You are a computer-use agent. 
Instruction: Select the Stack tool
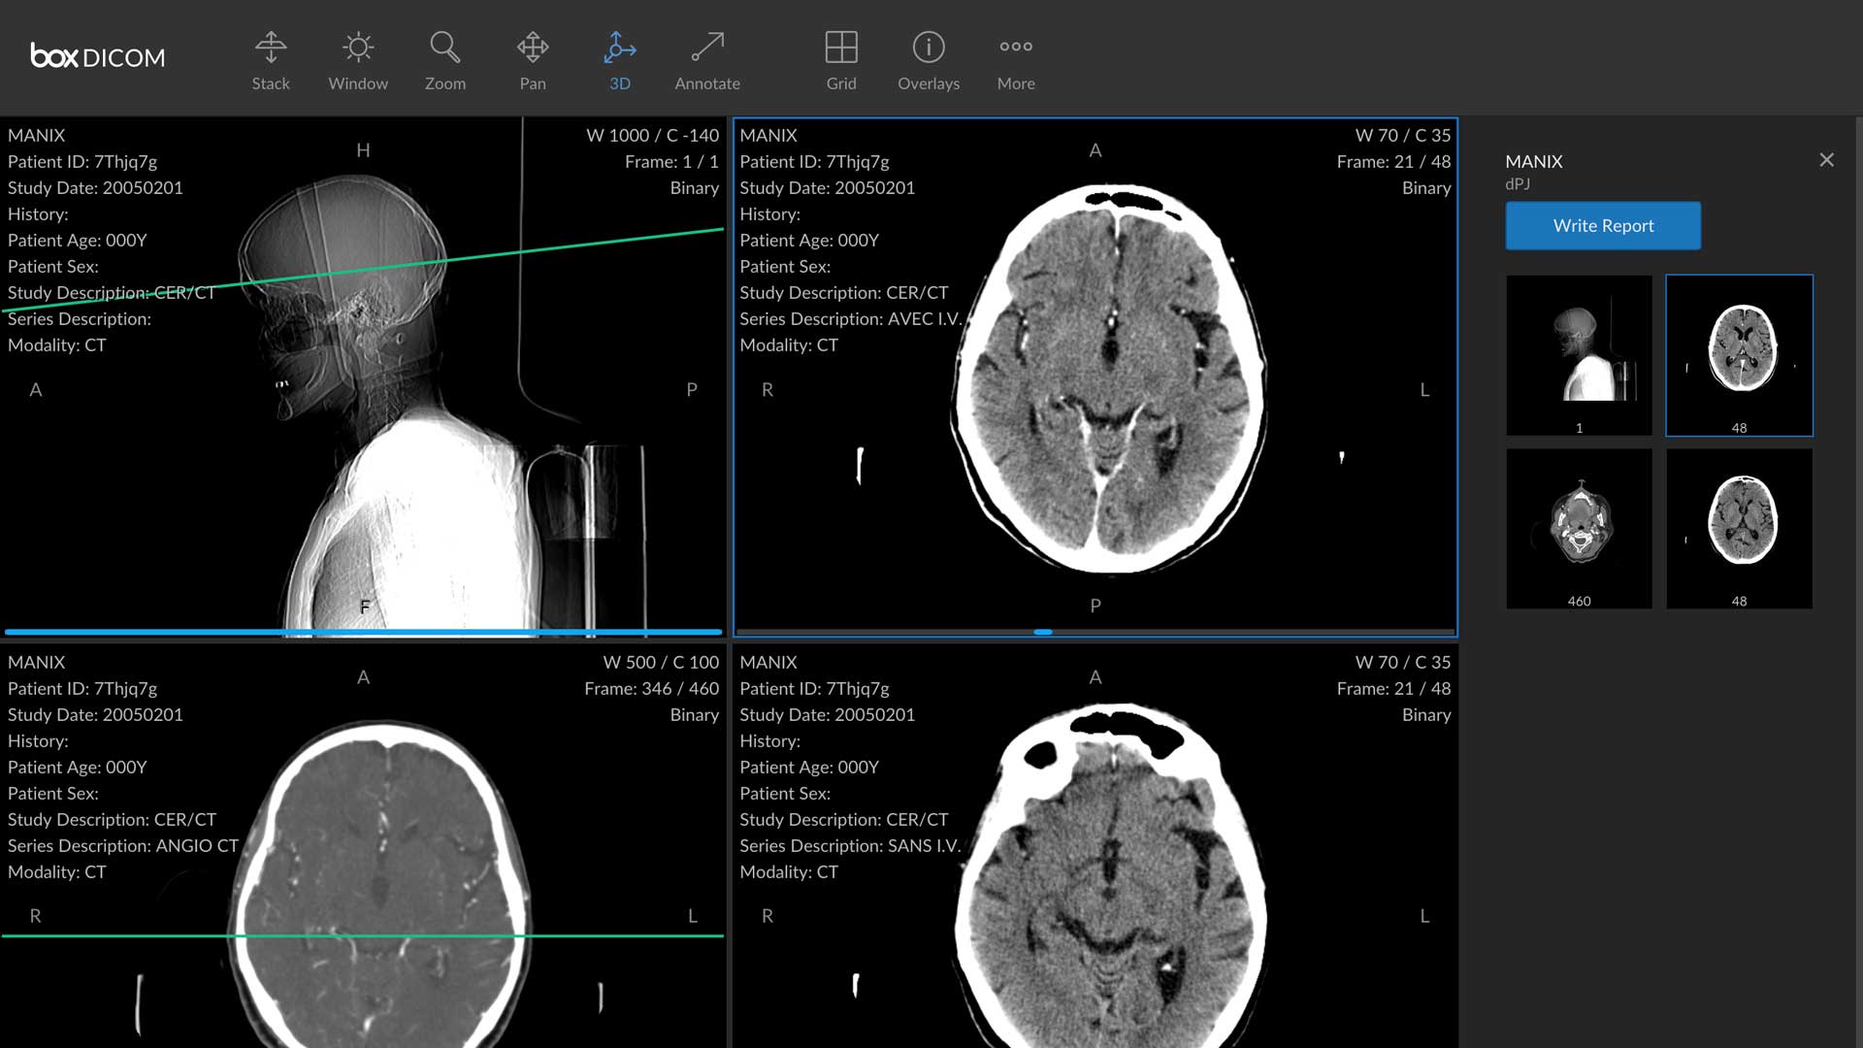click(271, 61)
